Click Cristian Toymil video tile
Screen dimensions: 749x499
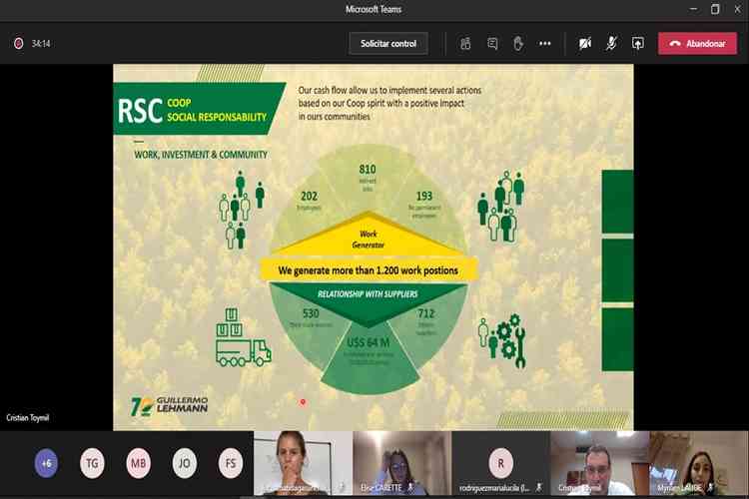598,463
